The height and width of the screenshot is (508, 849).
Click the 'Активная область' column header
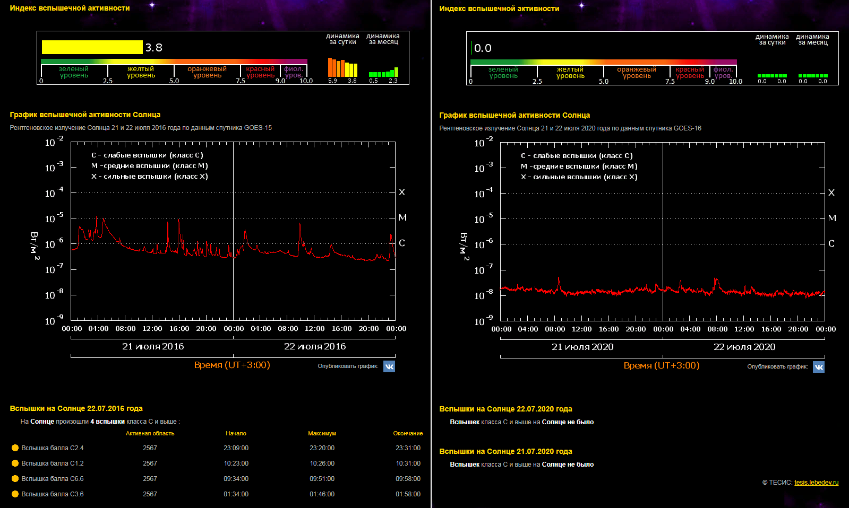tap(150, 434)
